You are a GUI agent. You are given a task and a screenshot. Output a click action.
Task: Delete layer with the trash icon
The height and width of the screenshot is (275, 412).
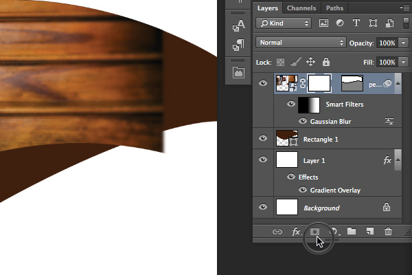pos(388,232)
